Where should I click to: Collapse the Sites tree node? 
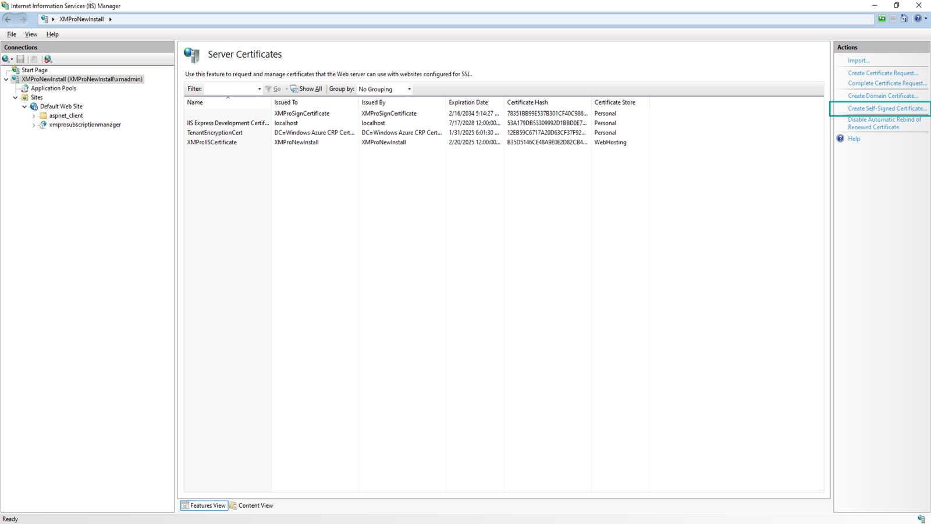click(x=16, y=97)
